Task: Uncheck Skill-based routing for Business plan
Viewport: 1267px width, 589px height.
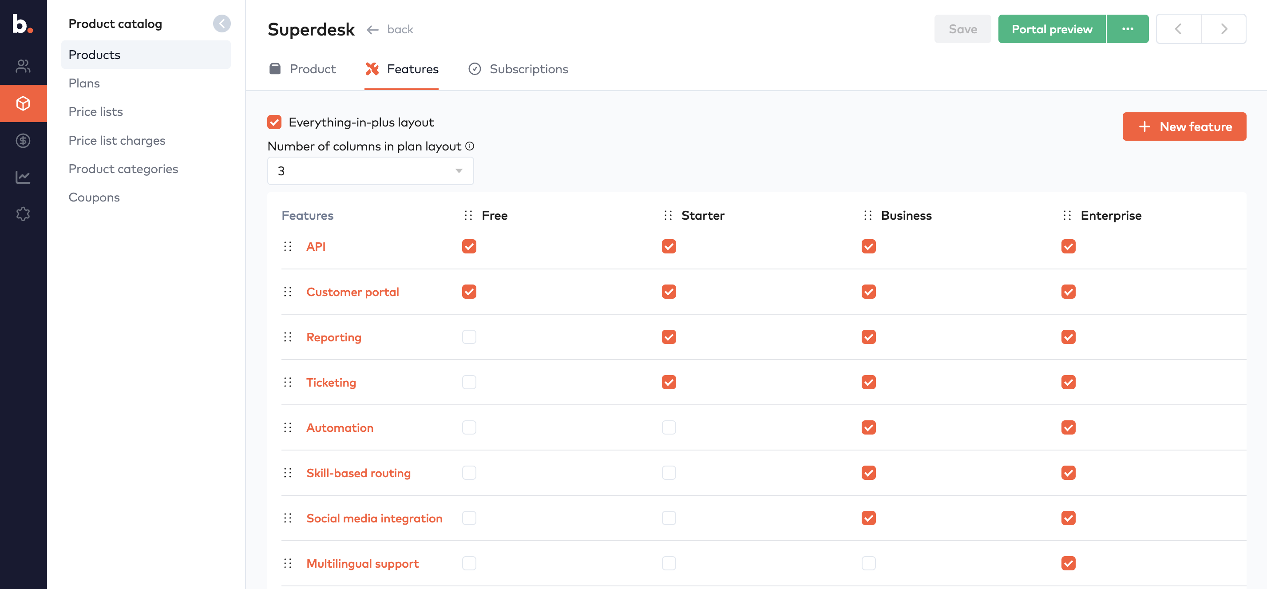Action: point(869,472)
